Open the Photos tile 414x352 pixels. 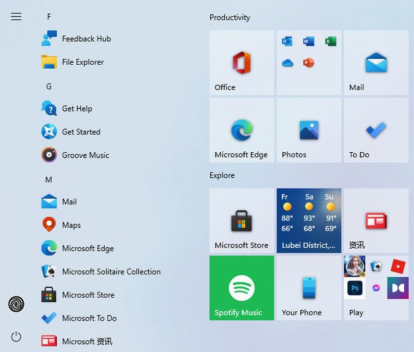point(309,130)
